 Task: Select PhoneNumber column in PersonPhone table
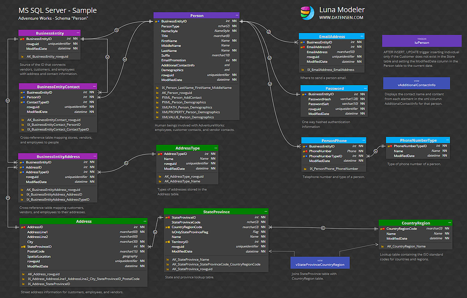(x=334, y=151)
